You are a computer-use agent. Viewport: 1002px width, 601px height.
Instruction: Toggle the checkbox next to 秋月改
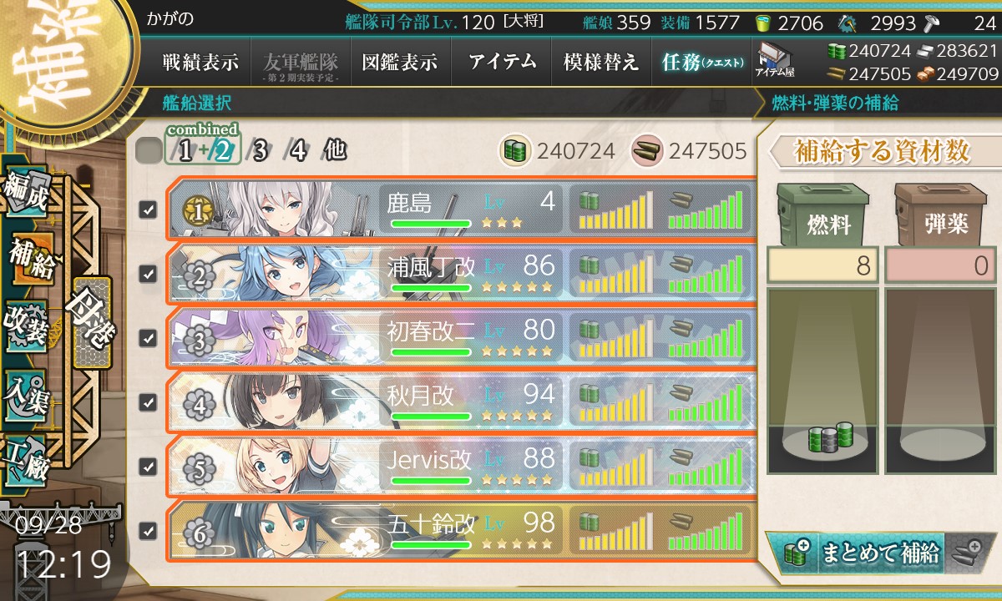148,402
